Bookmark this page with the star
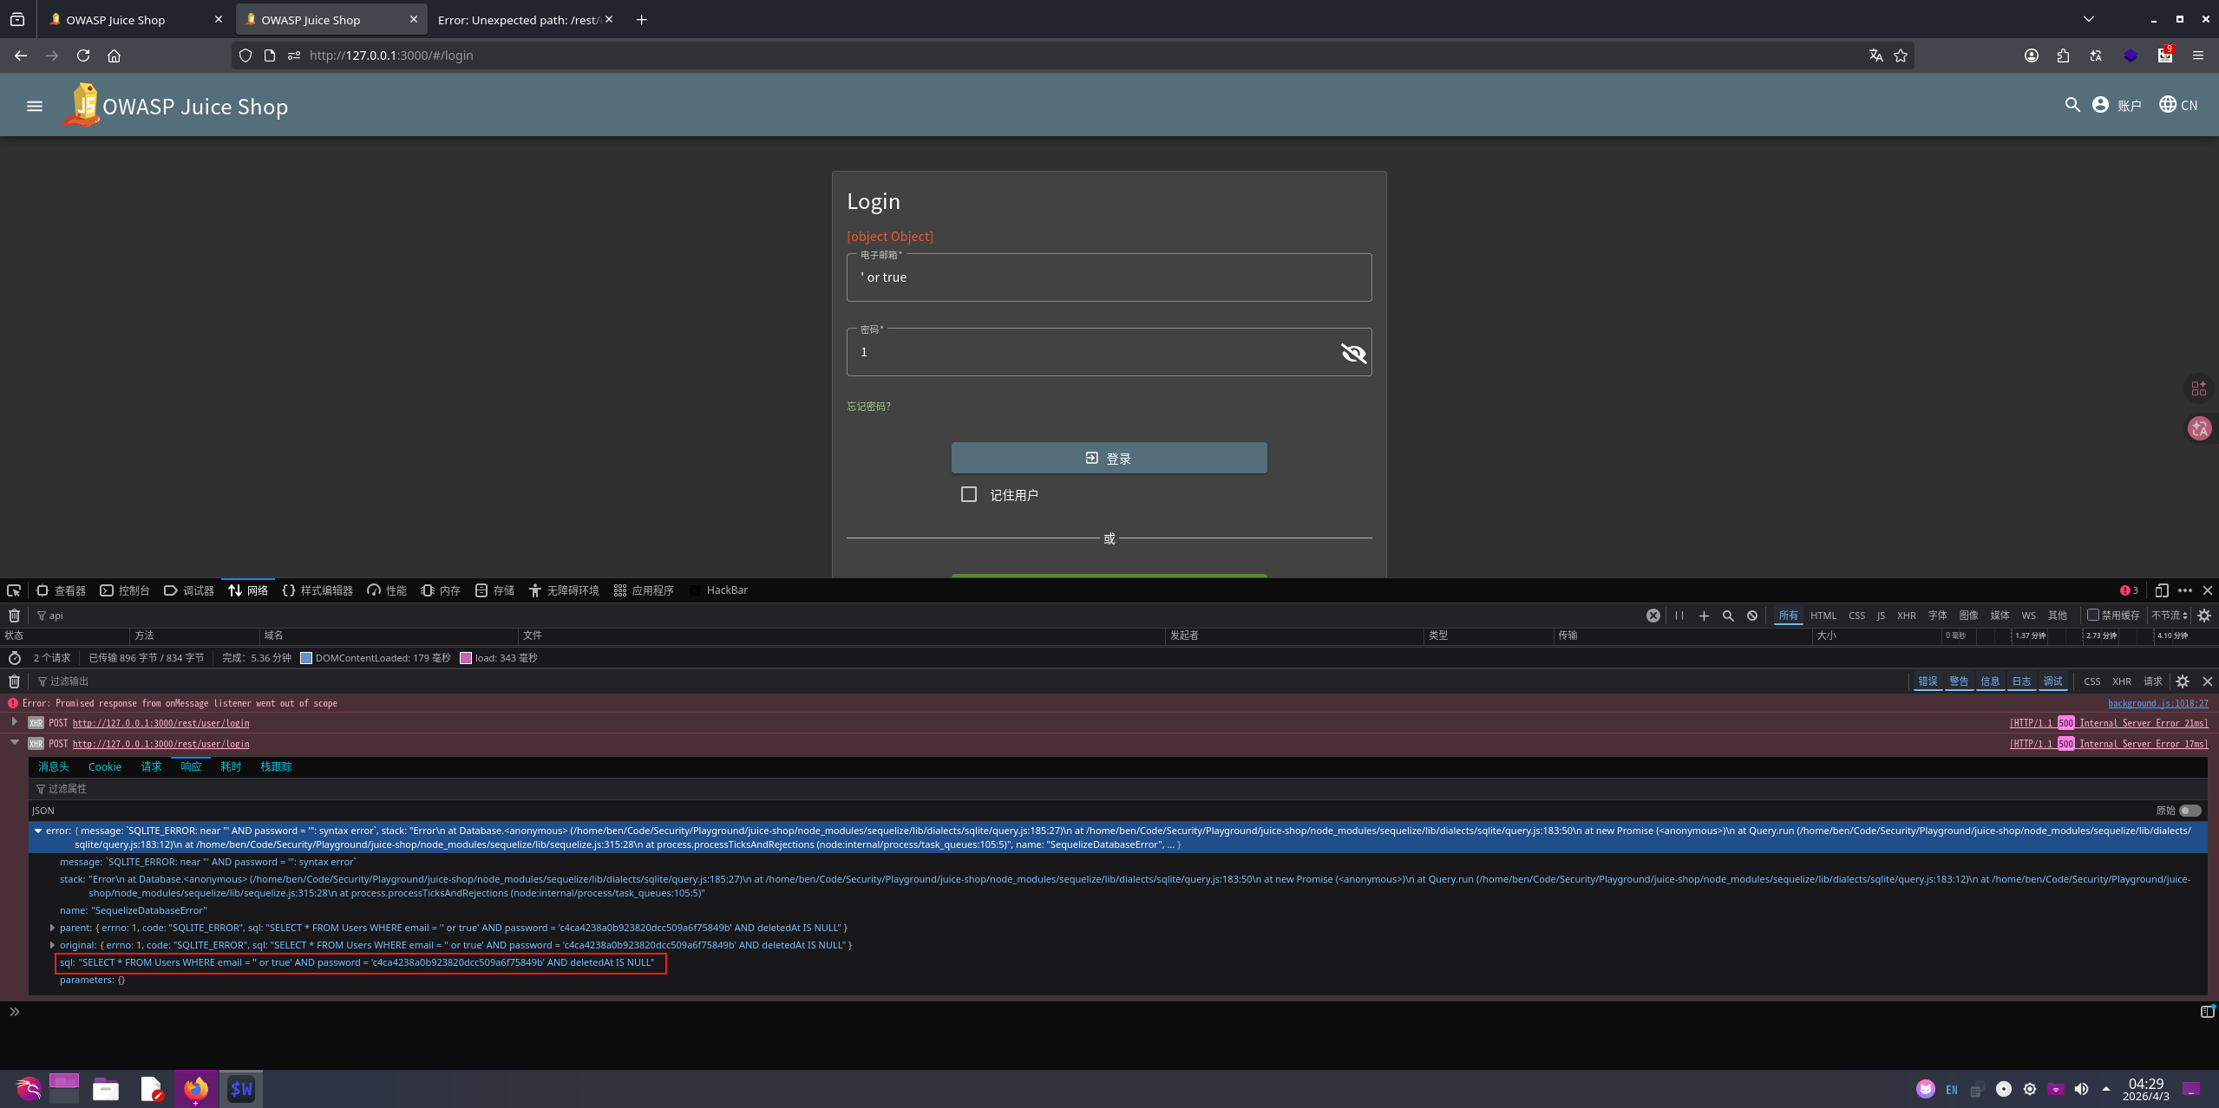This screenshot has width=2219, height=1108. tap(1901, 55)
